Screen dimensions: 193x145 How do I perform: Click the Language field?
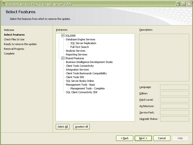coord(175,87)
